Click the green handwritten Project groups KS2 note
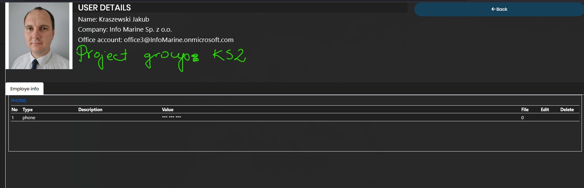Viewport: 584px width, 188px height. 161,58
